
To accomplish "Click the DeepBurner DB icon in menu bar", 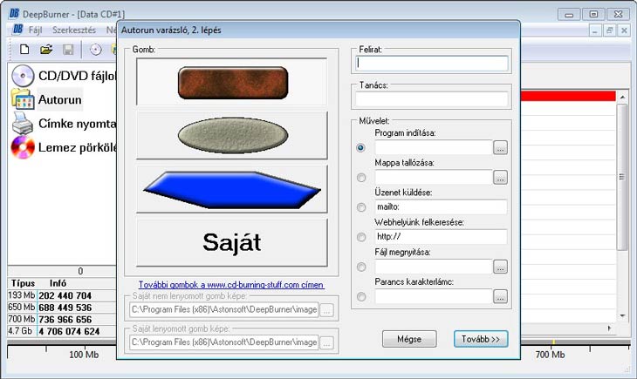I will pos(17,30).
